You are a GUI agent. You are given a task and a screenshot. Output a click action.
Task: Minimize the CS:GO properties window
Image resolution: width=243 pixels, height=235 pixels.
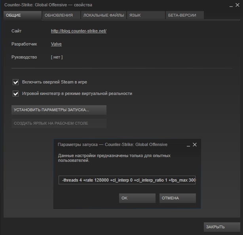[x=231, y=6]
